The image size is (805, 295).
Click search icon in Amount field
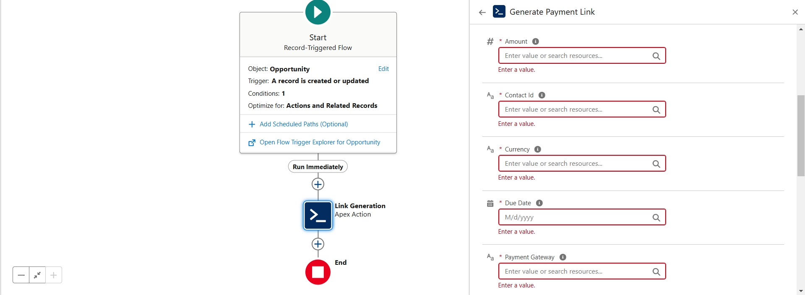[x=657, y=56]
